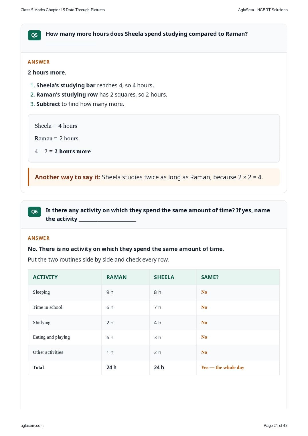The image size is (308, 436).
Task: Select the RAMAN column header
Action: pos(117,277)
